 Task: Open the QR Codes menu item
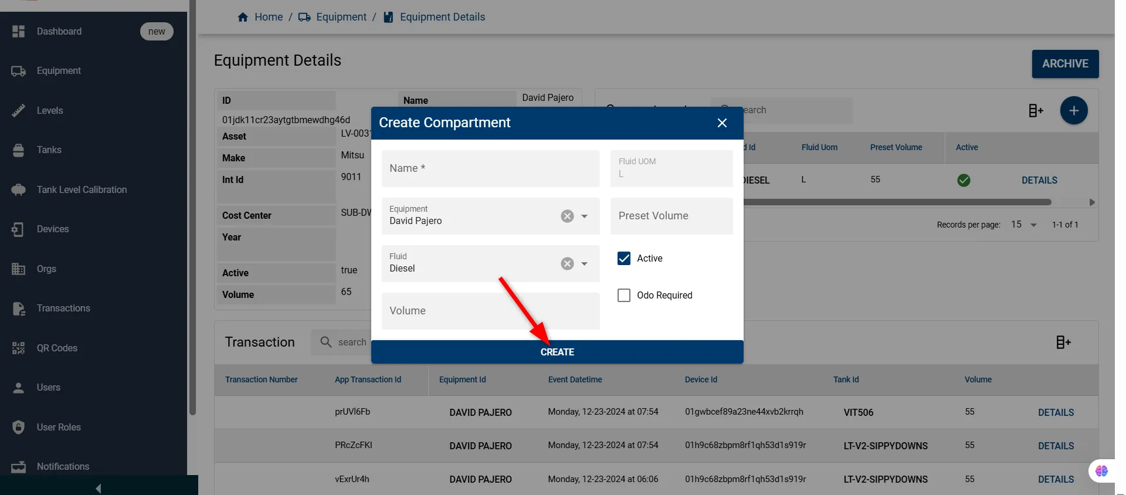(x=57, y=348)
